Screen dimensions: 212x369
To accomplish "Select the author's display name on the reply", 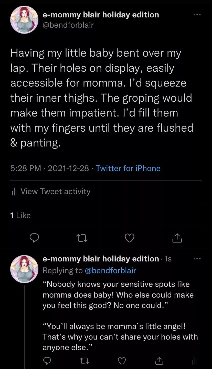I will (101, 259).
